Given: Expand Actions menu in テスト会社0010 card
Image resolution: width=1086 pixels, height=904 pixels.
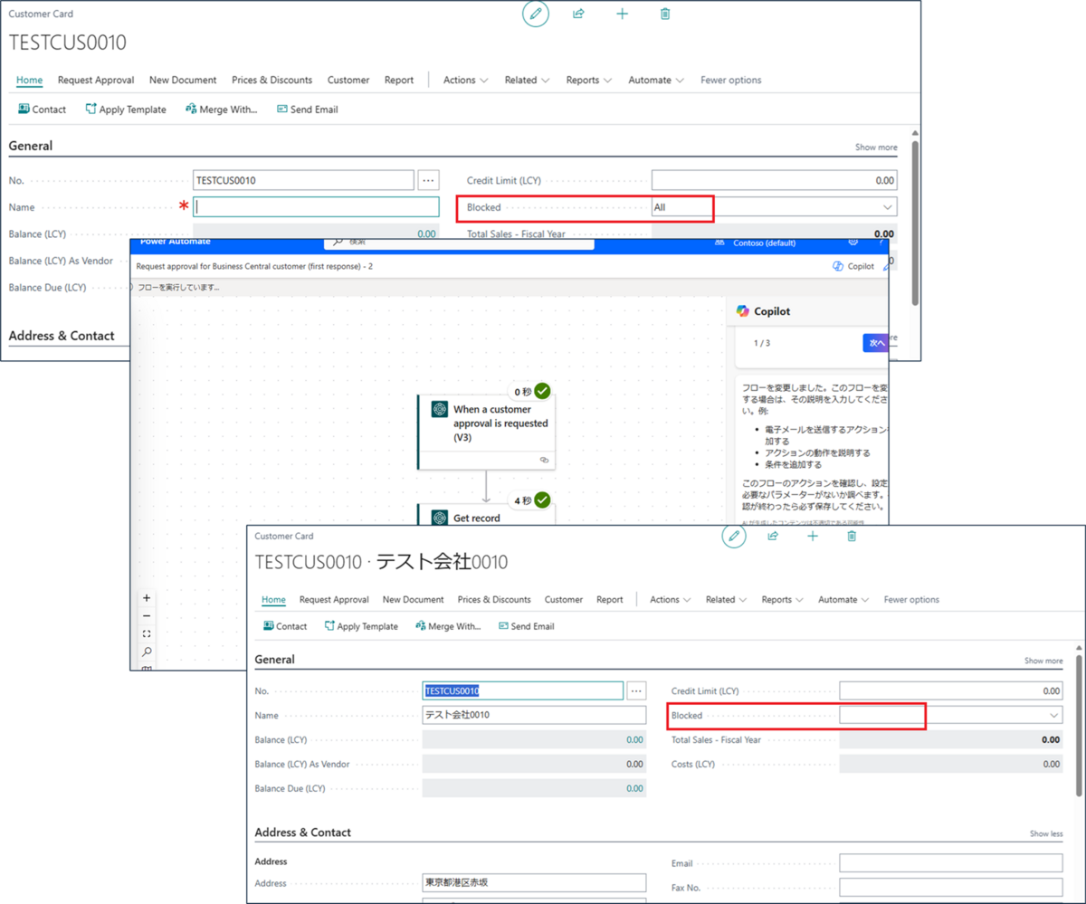Looking at the screenshot, I should pos(671,599).
